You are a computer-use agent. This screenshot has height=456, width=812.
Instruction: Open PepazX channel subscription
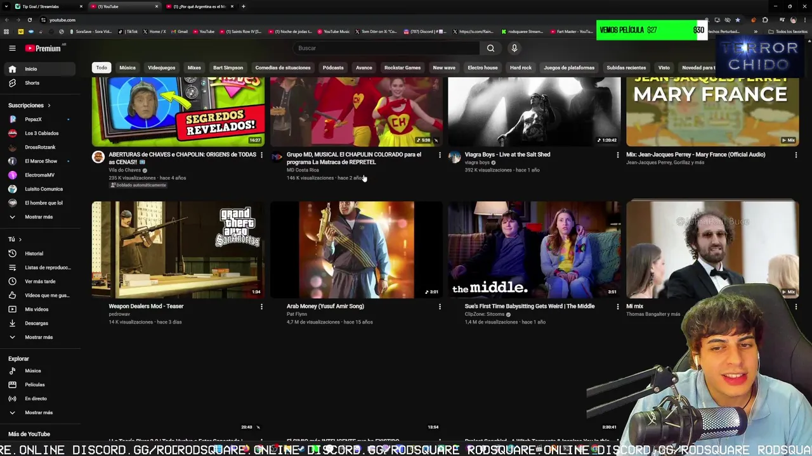tap(39, 119)
